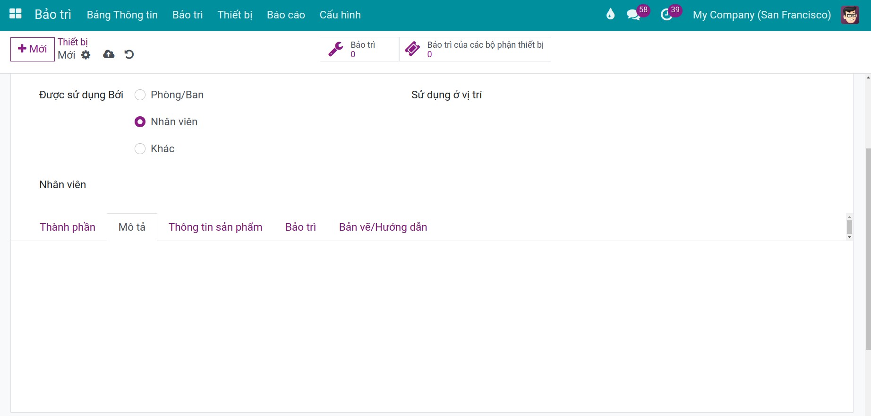Image resolution: width=871 pixels, height=416 pixels.
Task: Discard changes with the undo arrow icon
Action: pos(129,54)
